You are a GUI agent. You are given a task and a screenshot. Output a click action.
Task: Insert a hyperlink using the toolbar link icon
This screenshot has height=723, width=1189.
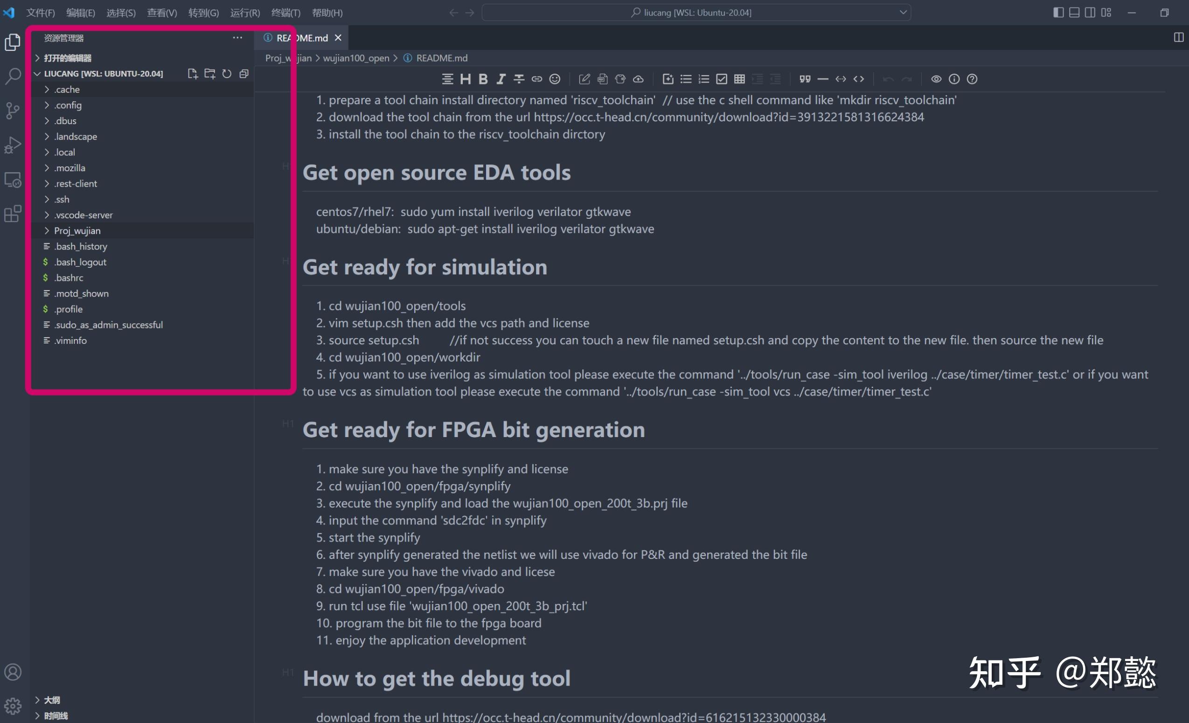click(x=536, y=79)
